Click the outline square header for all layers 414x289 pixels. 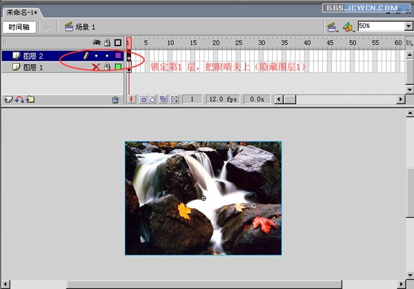click(118, 43)
